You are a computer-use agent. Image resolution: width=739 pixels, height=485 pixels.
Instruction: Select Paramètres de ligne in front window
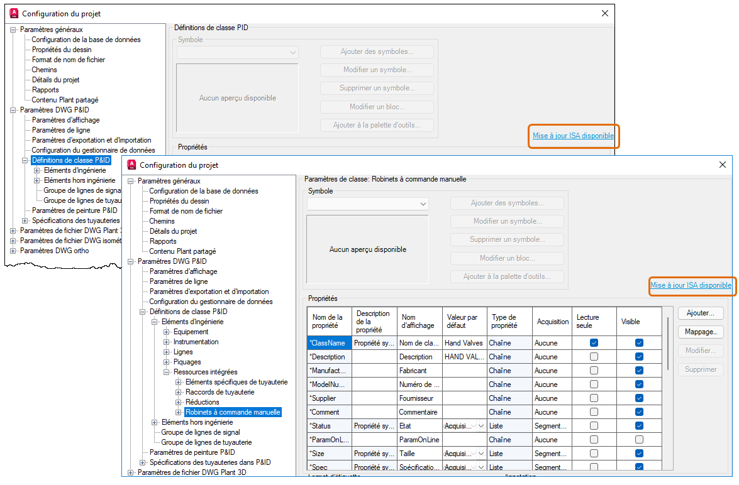179,281
